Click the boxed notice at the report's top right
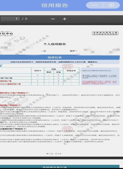Screen dimensions: 123x169 click(x=105, y=33)
